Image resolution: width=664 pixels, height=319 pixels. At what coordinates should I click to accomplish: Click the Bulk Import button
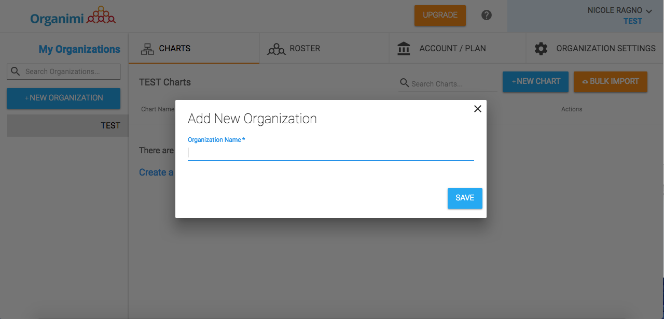pos(611,81)
